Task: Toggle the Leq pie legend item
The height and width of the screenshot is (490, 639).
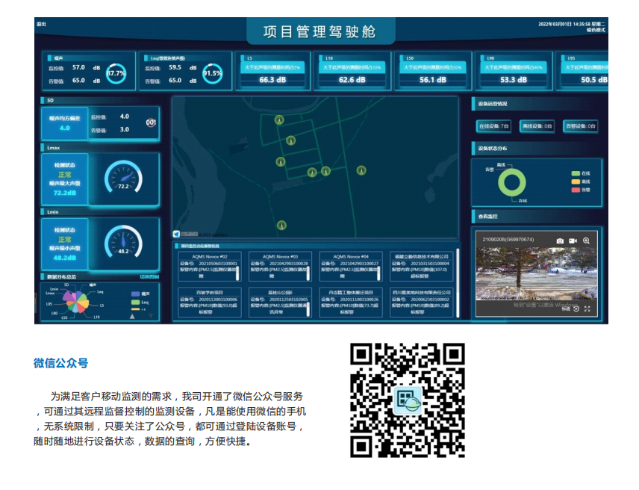Action: click(140, 303)
